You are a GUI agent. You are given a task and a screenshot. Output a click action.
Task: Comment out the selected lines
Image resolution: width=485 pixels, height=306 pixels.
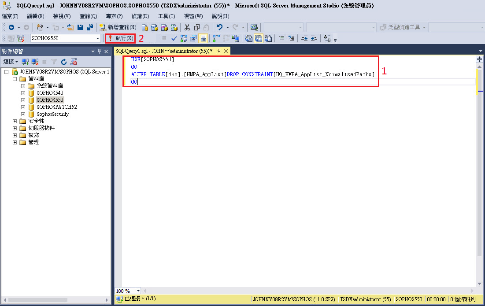281,38
